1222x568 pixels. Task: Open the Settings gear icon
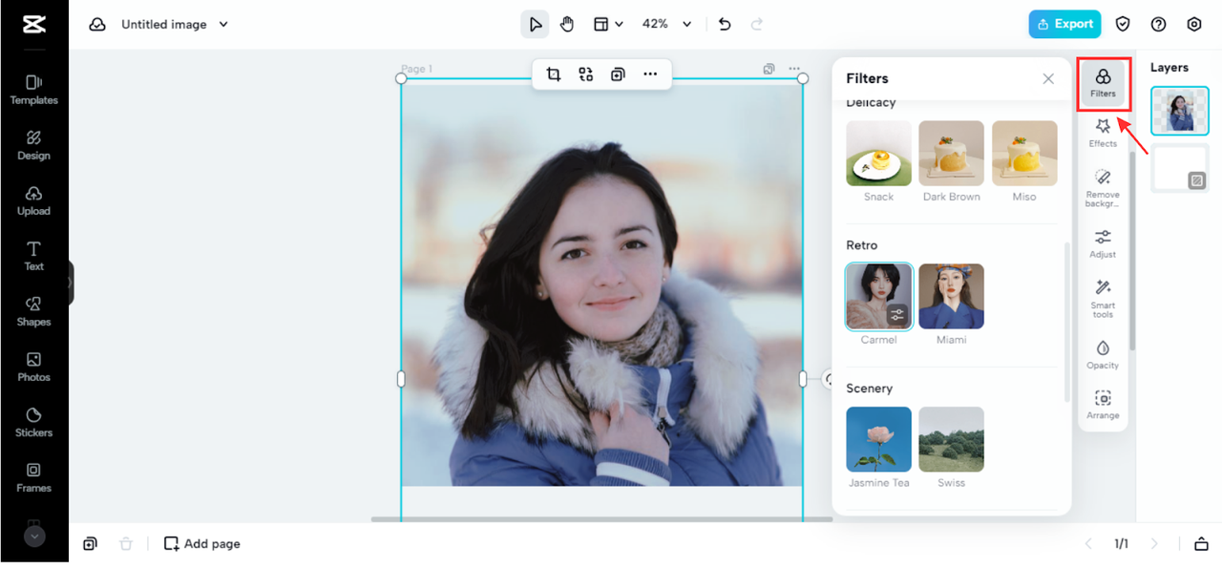(1194, 24)
